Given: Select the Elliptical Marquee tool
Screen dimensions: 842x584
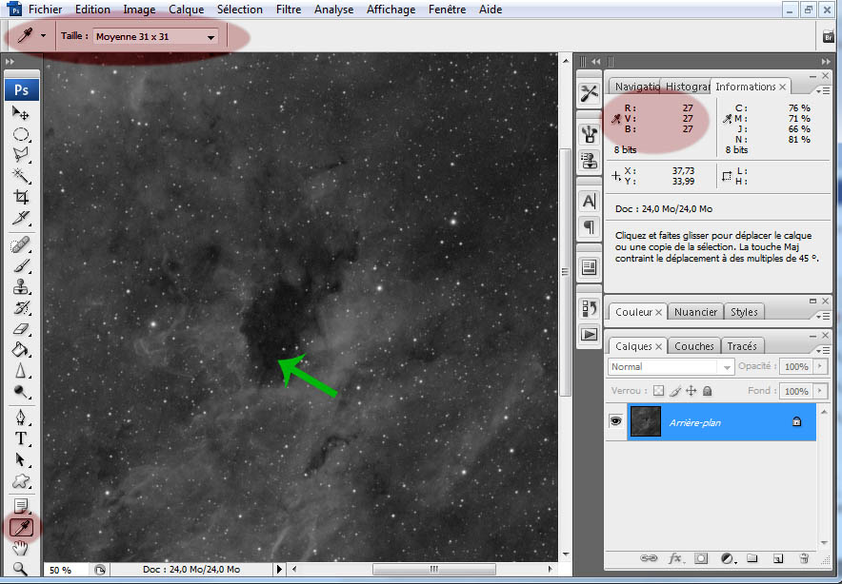Looking at the screenshot, I should pos(21,133).
